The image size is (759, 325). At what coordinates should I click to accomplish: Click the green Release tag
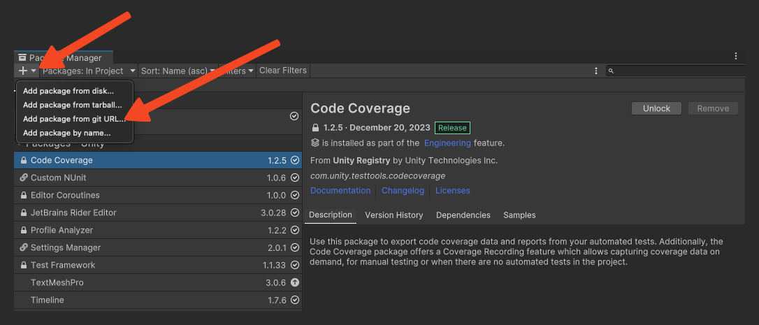(453, 128)
